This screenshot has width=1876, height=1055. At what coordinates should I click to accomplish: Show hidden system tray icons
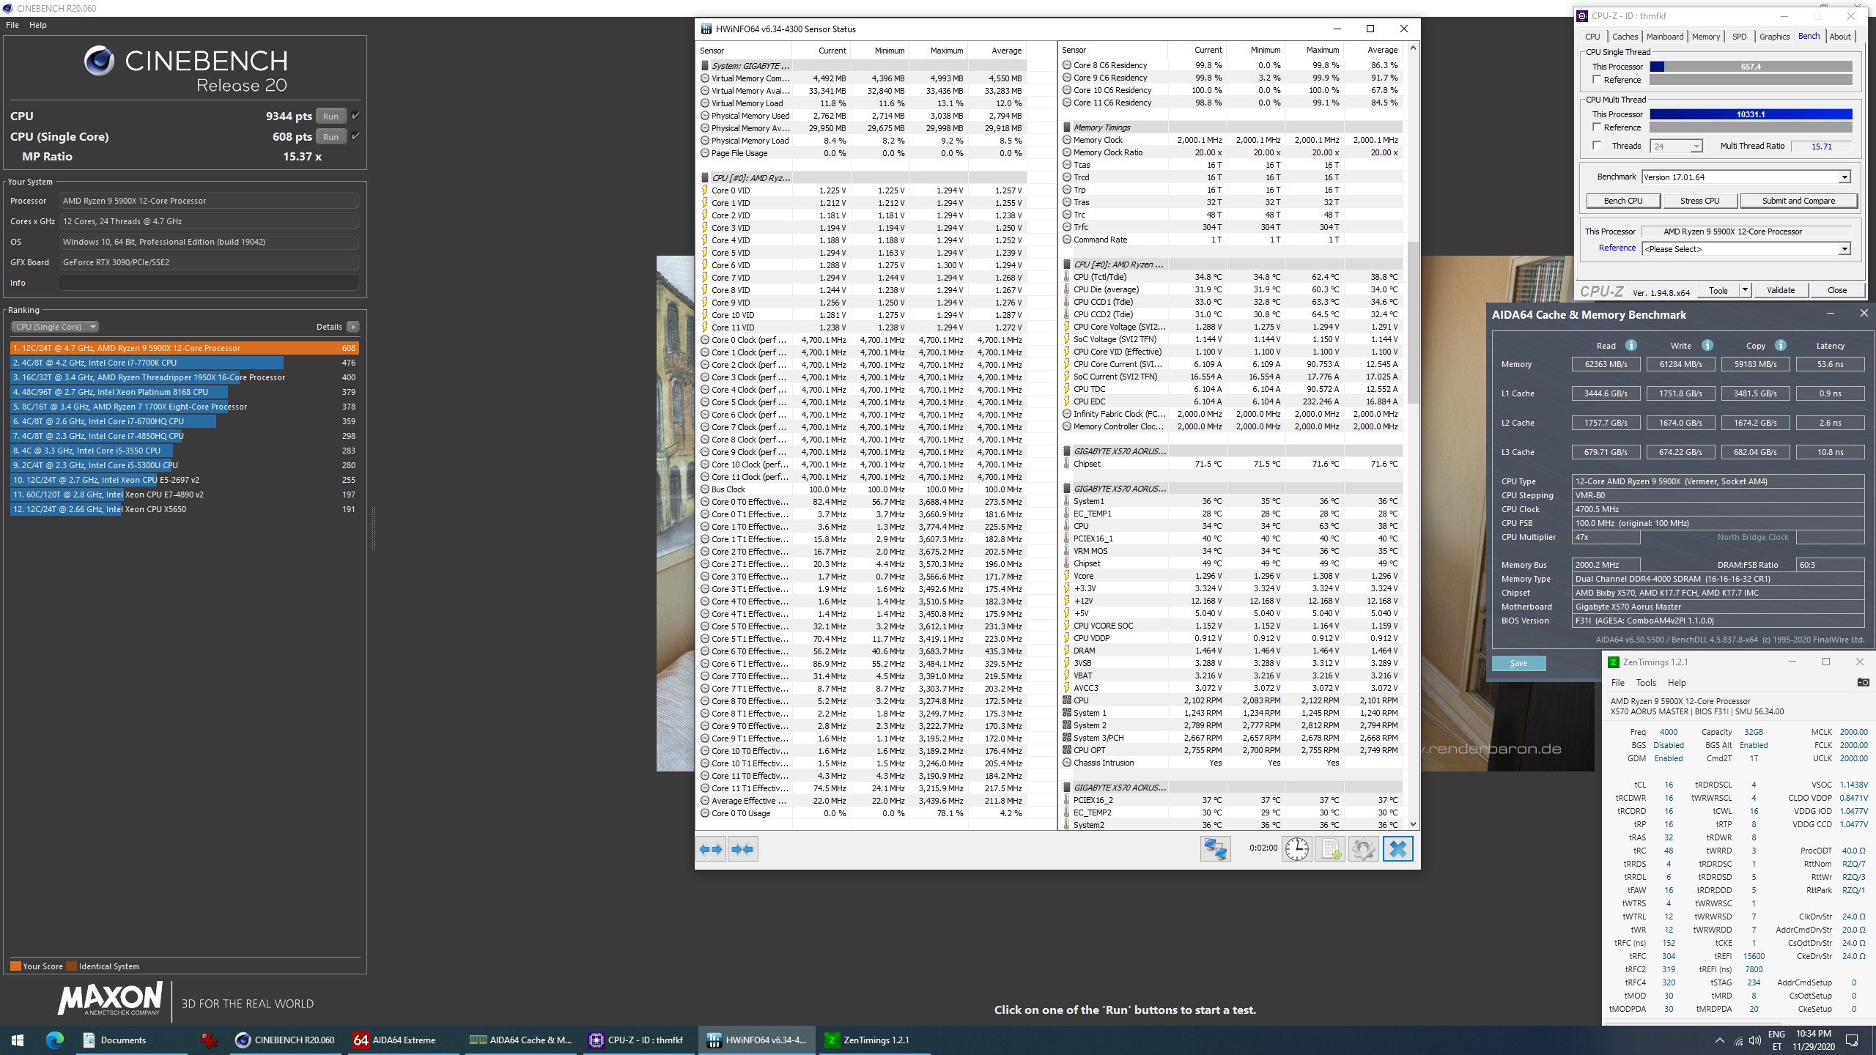1719,1040
